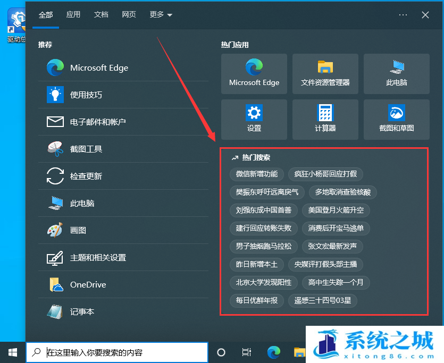Select the 网页 tab
Image resolution: width=444 pixels, height=363 pixels.
click(129, 15)
